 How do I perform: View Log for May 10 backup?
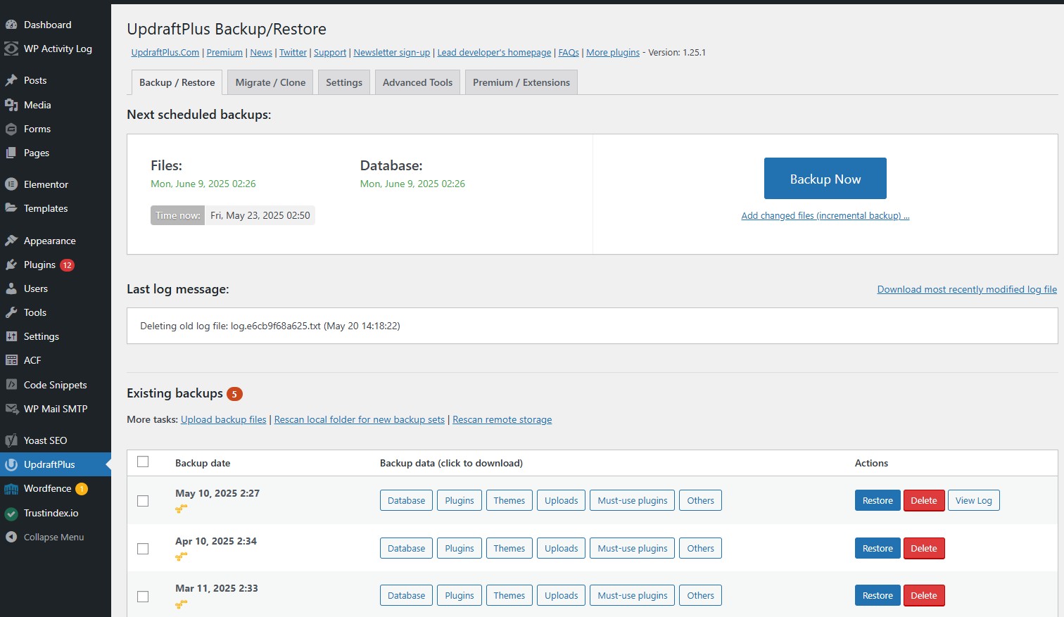click(x=974, y=501)
